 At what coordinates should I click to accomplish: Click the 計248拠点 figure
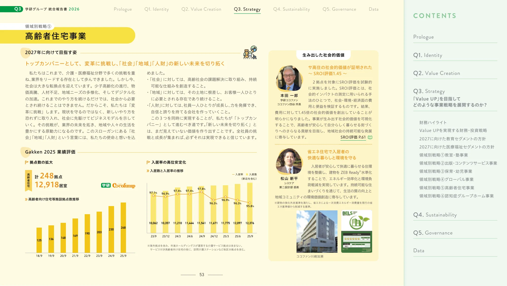48,176
